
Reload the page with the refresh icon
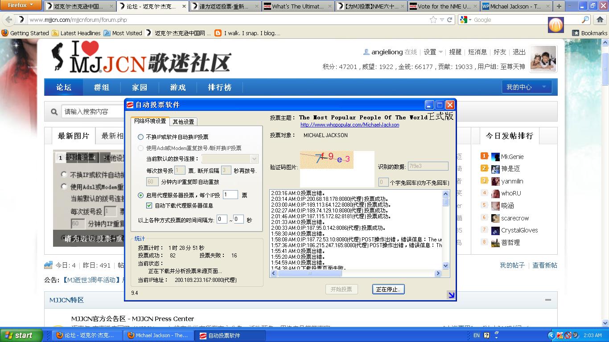click(x=450, y=20)
